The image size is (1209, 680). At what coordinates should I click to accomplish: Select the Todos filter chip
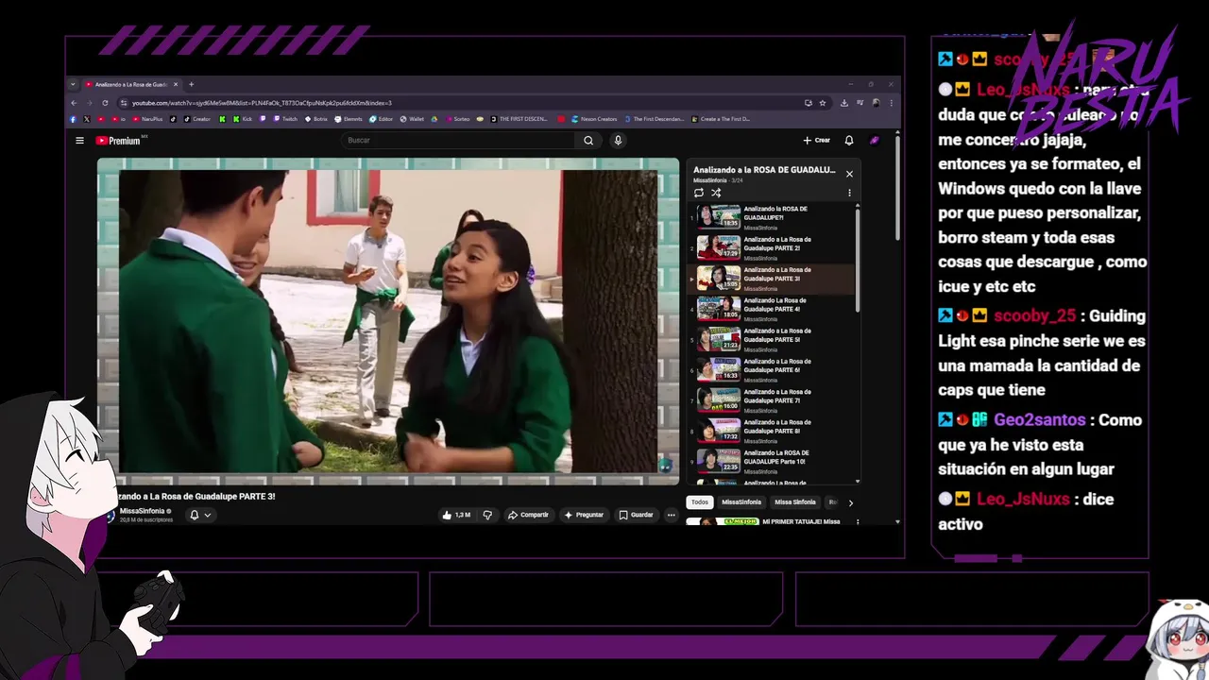point(699,502)
